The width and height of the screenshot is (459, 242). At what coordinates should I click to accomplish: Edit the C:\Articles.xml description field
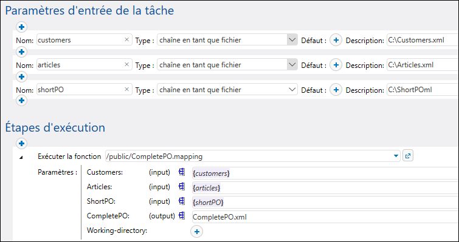tap(423, 65)
